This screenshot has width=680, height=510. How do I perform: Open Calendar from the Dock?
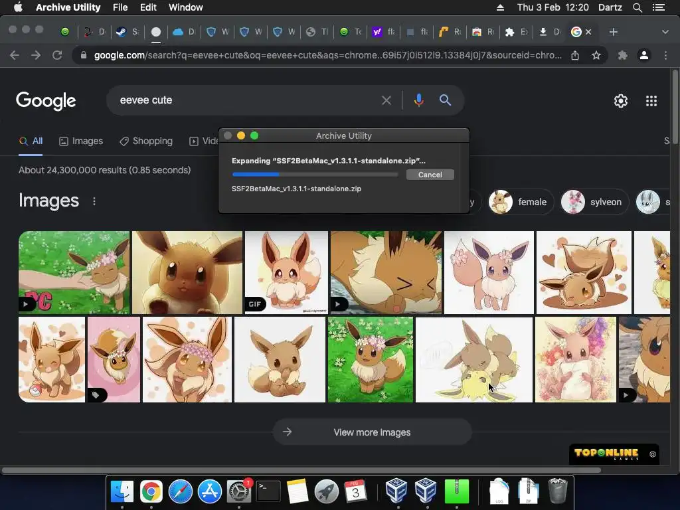[x=356, y=491]
